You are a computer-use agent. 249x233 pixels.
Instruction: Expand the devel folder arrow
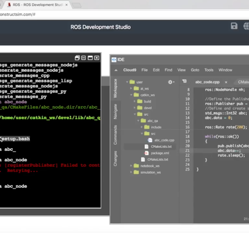coord(134,108)
